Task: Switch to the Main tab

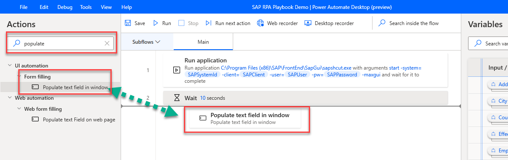Action: (x=203, y=42)
